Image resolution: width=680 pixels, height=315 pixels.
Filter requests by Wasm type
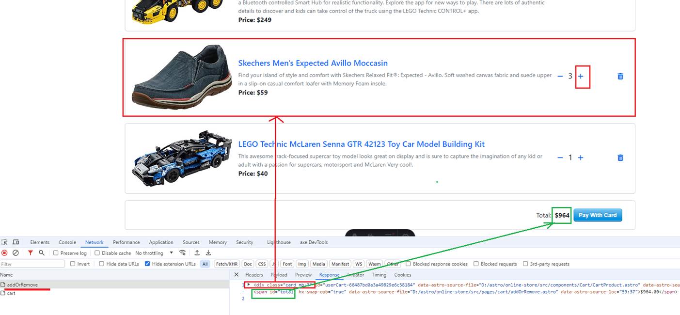tap(374, 264)
